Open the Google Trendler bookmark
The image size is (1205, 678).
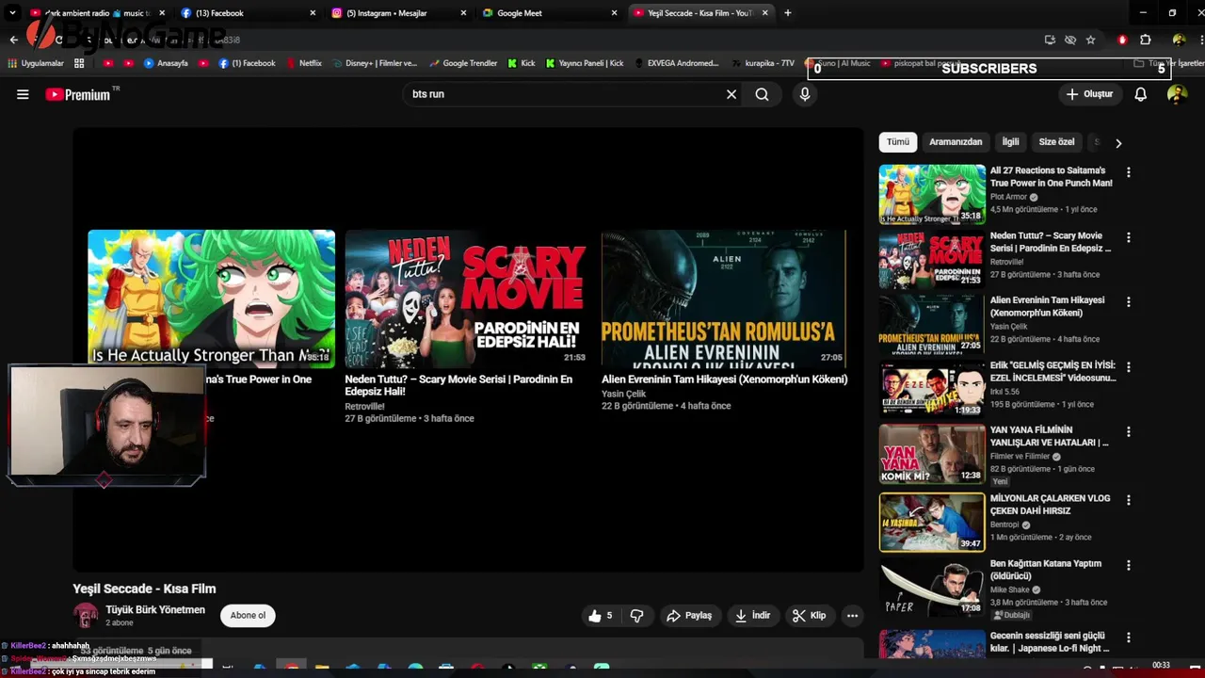click(463, 63)
